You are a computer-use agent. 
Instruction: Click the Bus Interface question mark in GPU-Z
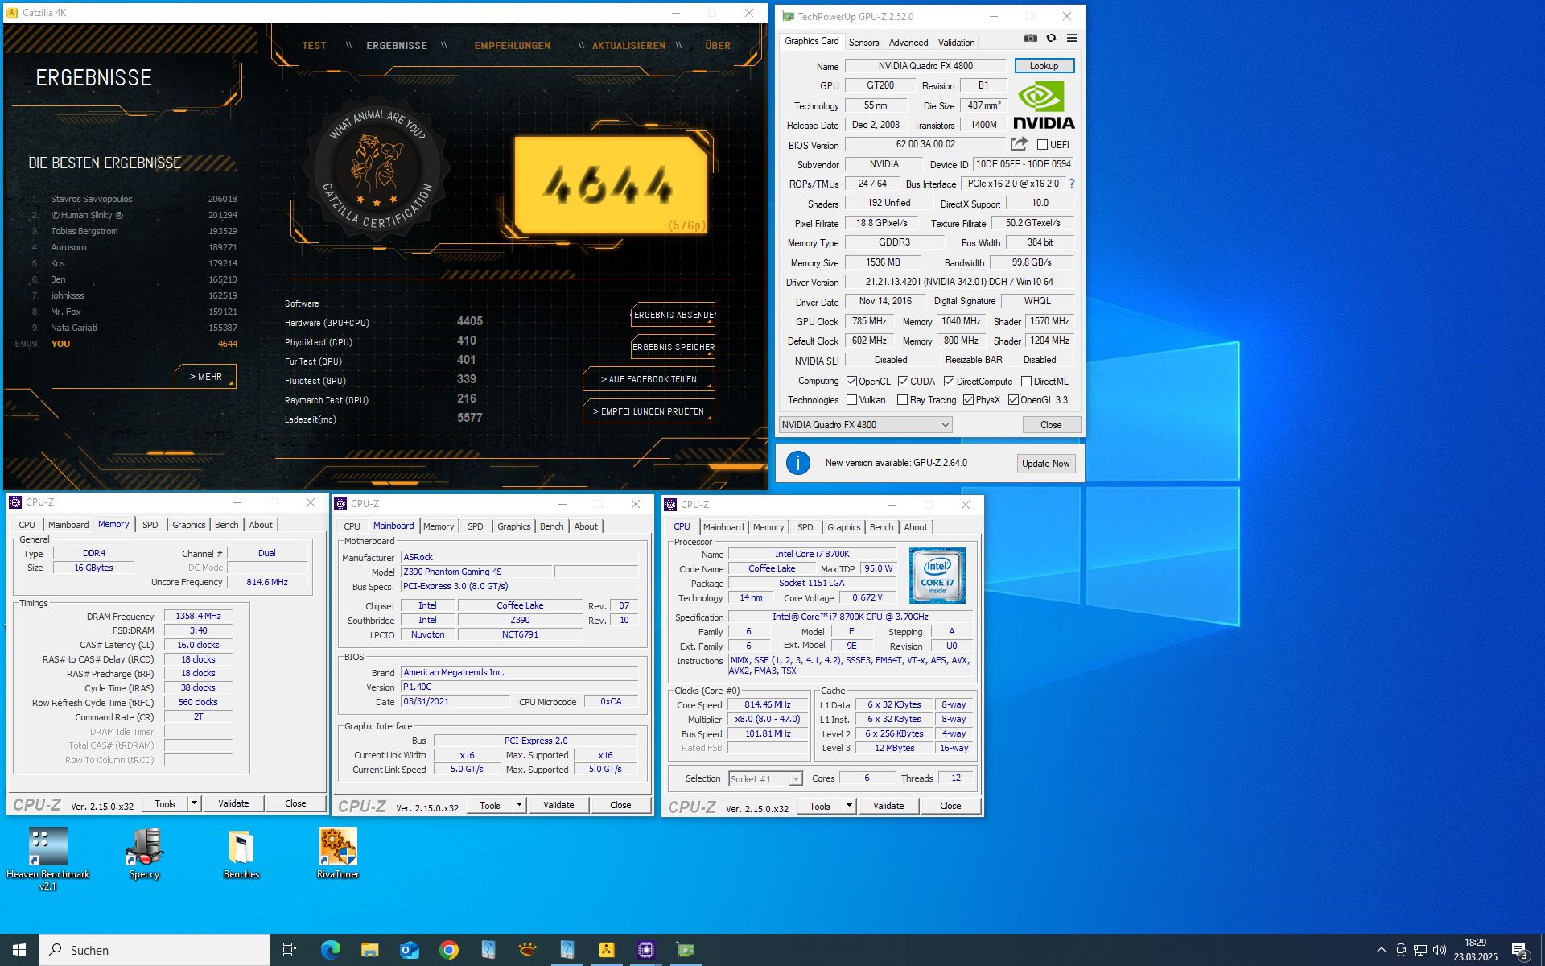1072,184
